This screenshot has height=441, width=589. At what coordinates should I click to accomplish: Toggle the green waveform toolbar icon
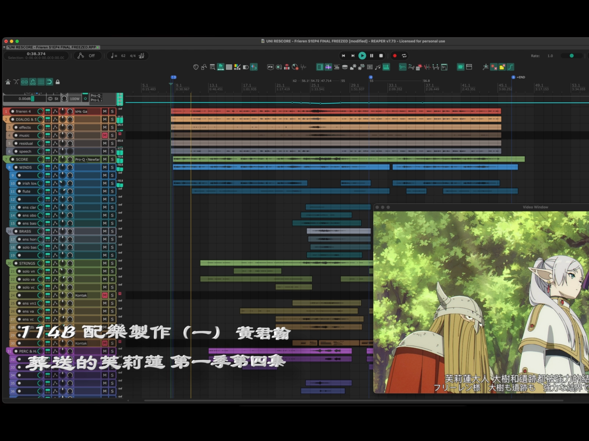pos(402,67)
